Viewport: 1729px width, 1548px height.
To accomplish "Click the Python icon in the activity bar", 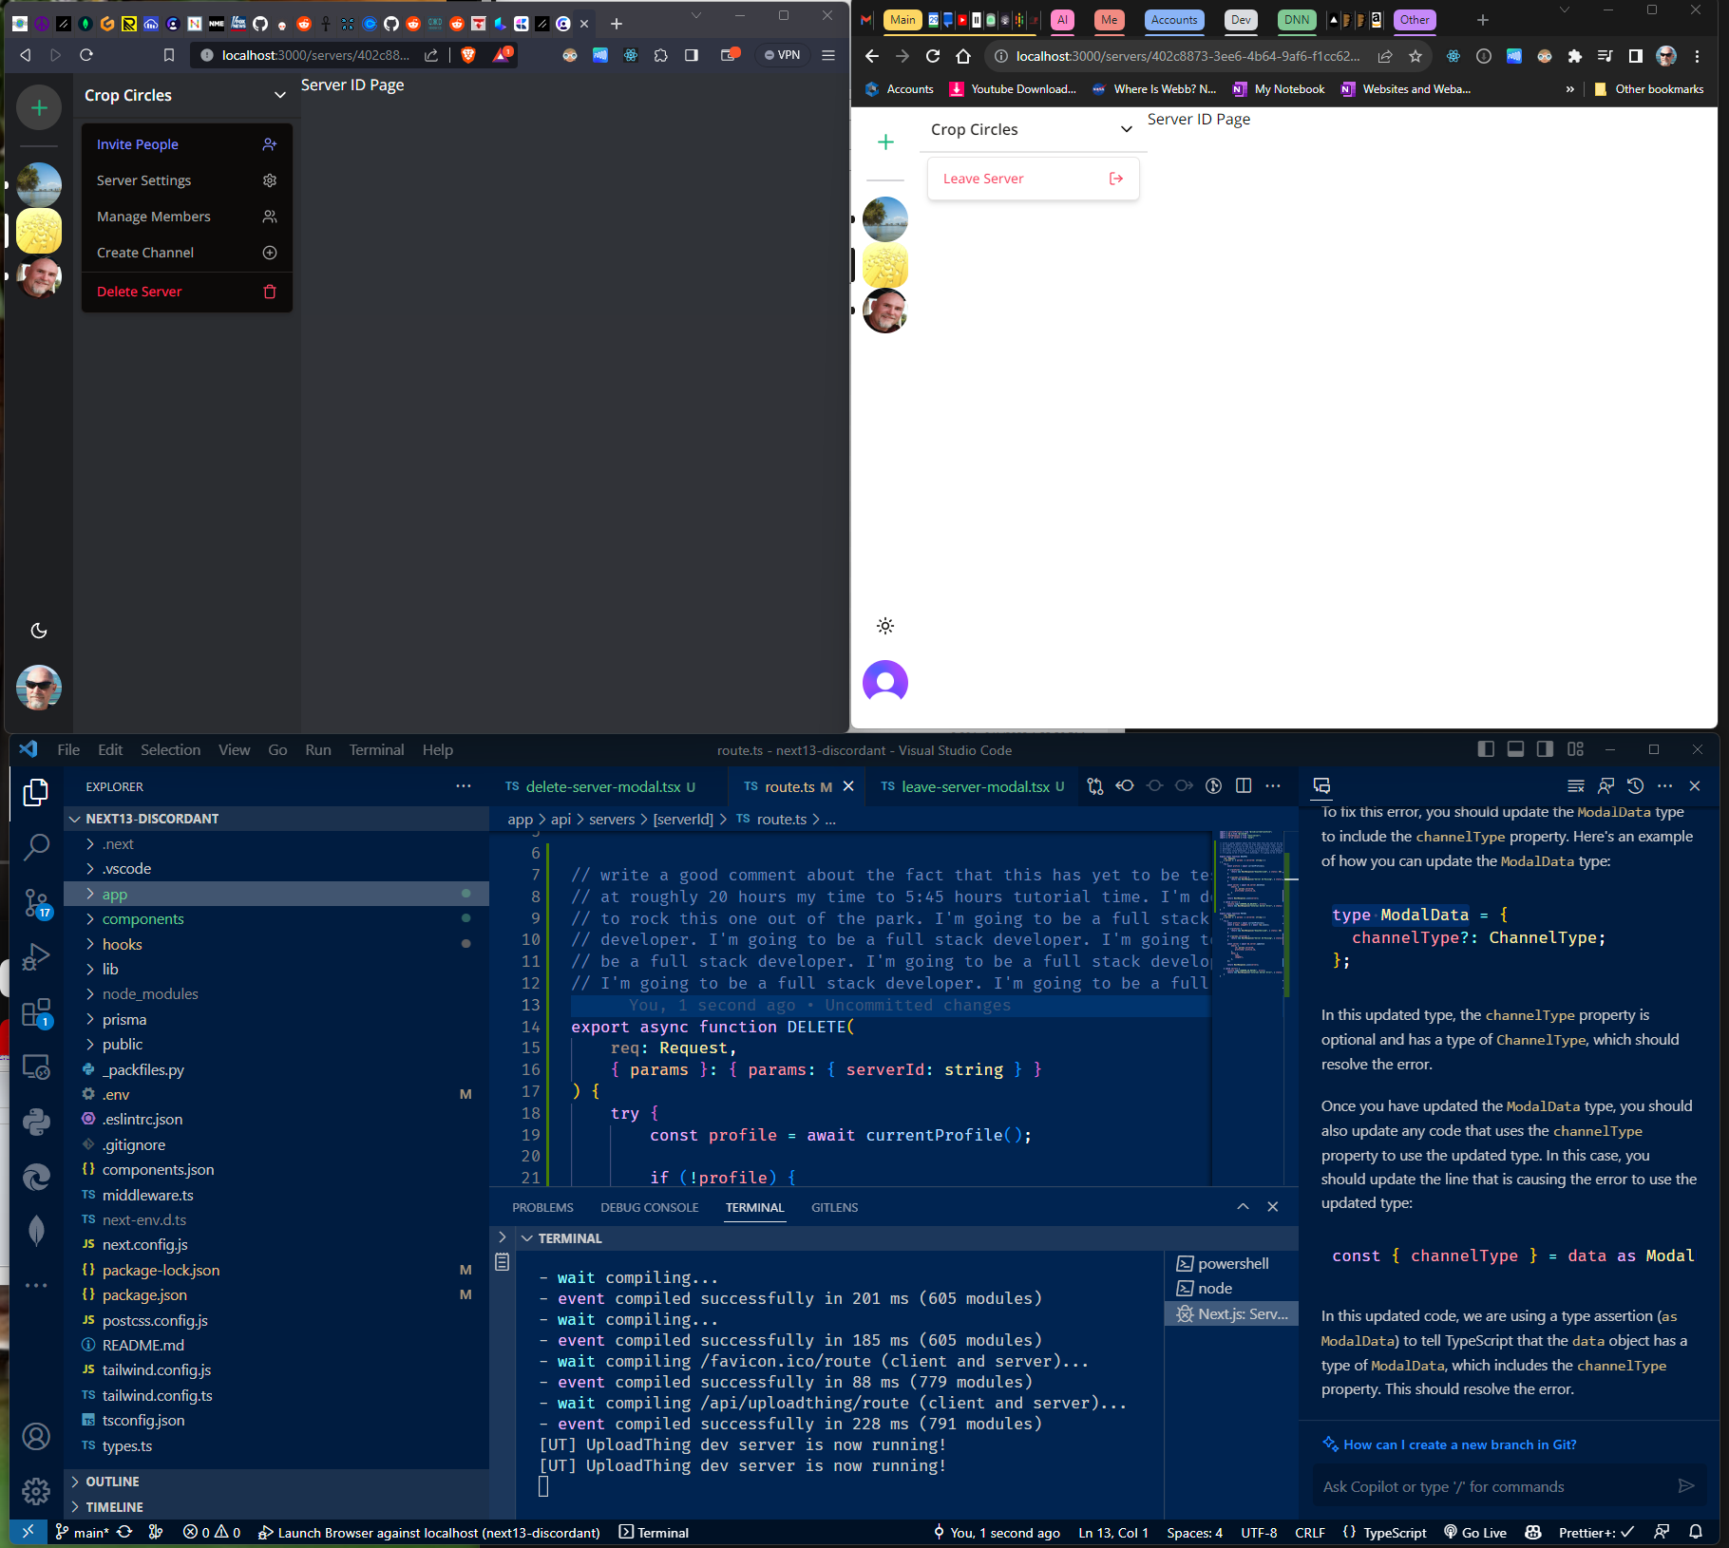I will pos(36,1123).
